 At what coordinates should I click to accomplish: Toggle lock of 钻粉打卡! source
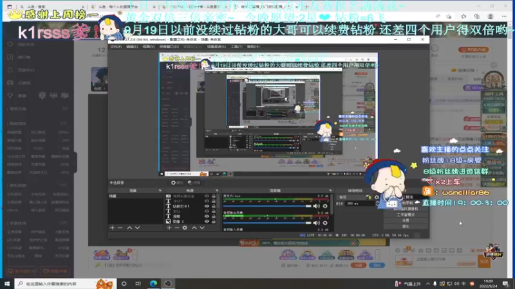tap(214, 206)
